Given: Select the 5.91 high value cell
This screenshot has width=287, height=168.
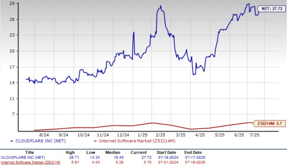Looking at the screenshot, I should pos(75,162).
